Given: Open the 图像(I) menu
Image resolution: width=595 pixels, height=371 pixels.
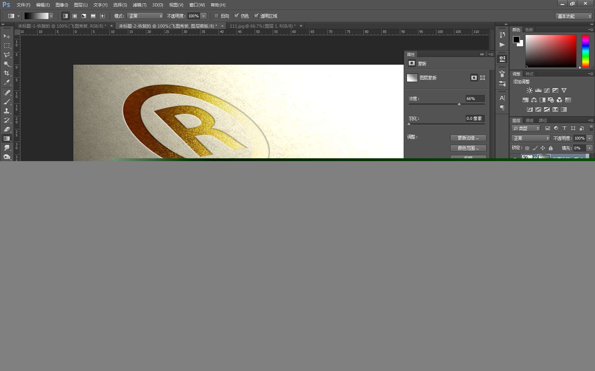Looking at the screenshot, I should 62,5.
